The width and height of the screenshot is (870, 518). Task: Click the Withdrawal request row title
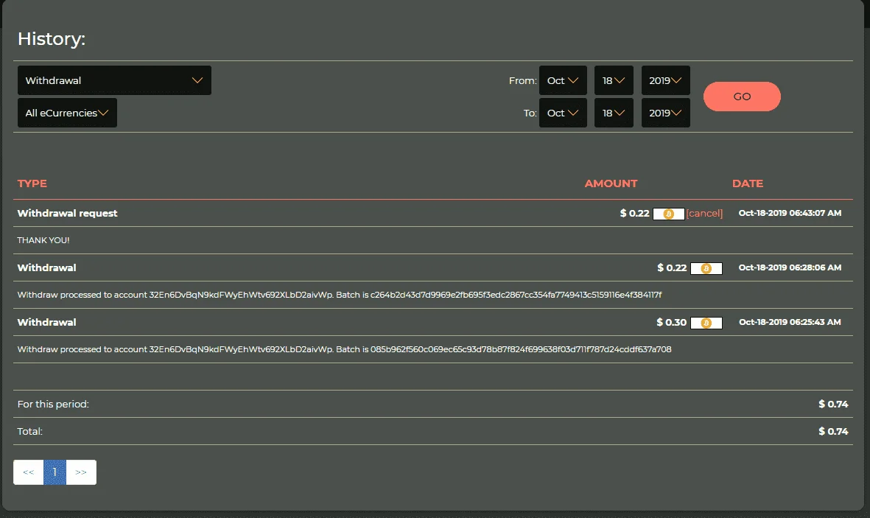[x=67, y=213]
